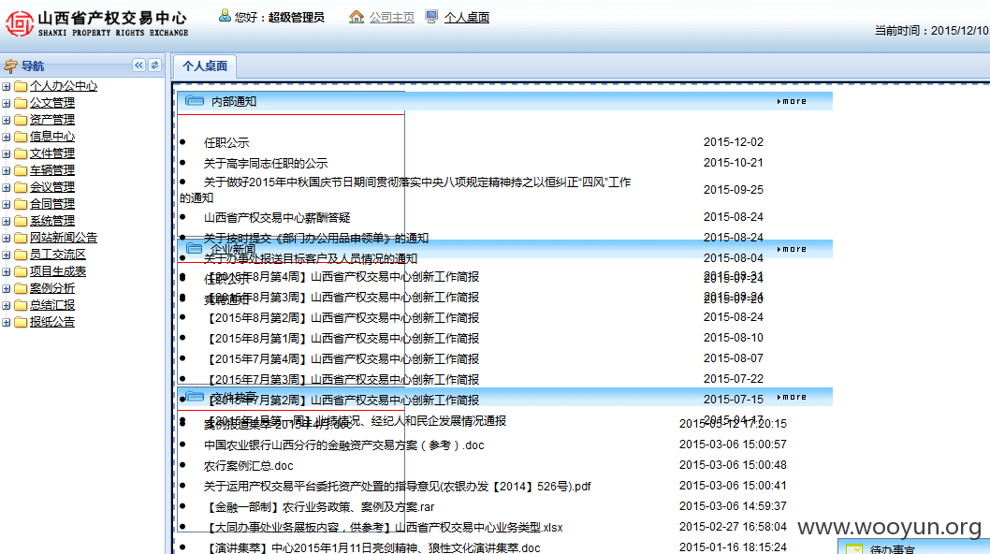Viewport: 990px width, 554px height.
Task: Click folder icon next to 会议管理
Action: pos(21,187)
